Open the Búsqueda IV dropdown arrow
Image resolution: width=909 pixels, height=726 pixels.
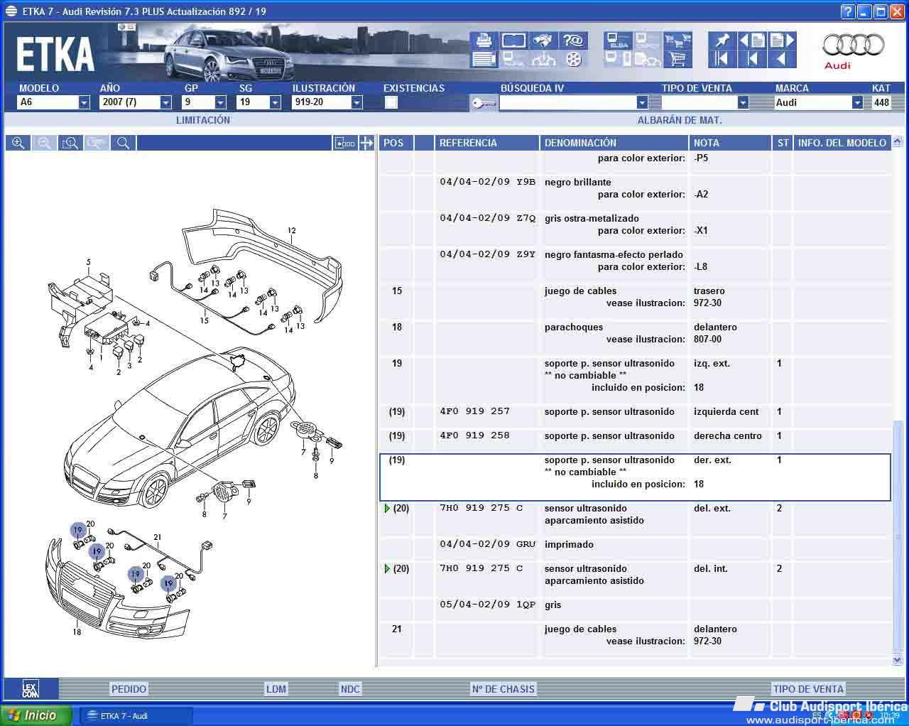tap(642, 102)
